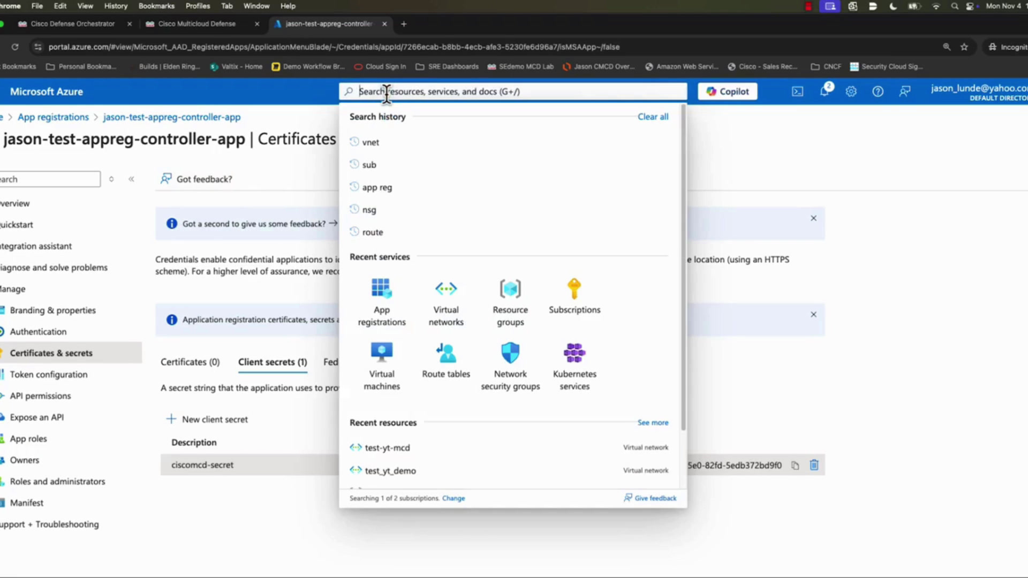Open notifications bell icon
The image size is (1028, 578).
point(825,92)
